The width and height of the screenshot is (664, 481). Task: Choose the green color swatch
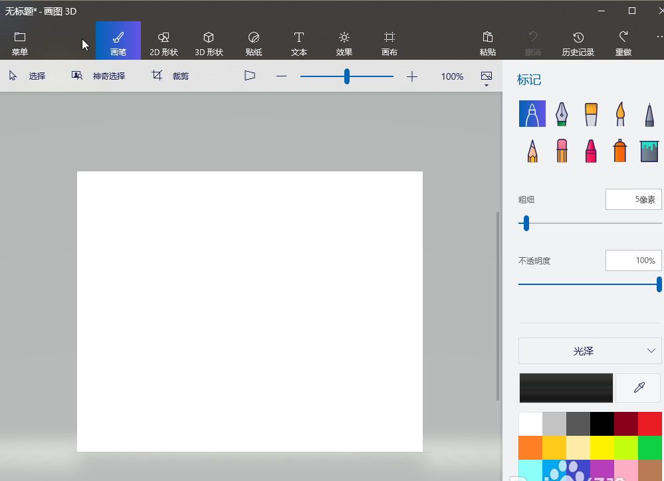650,448
